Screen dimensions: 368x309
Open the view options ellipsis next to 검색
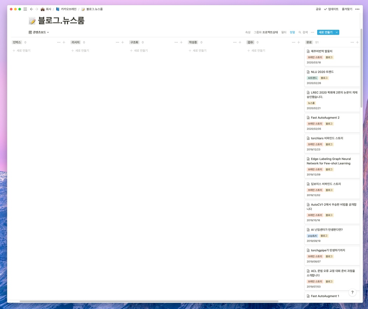(x=312, y=32)
